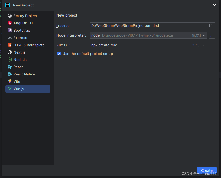Click the Vue CLI label
The image size is (221, 178).
pyautogui.click(x=63, y=45)
